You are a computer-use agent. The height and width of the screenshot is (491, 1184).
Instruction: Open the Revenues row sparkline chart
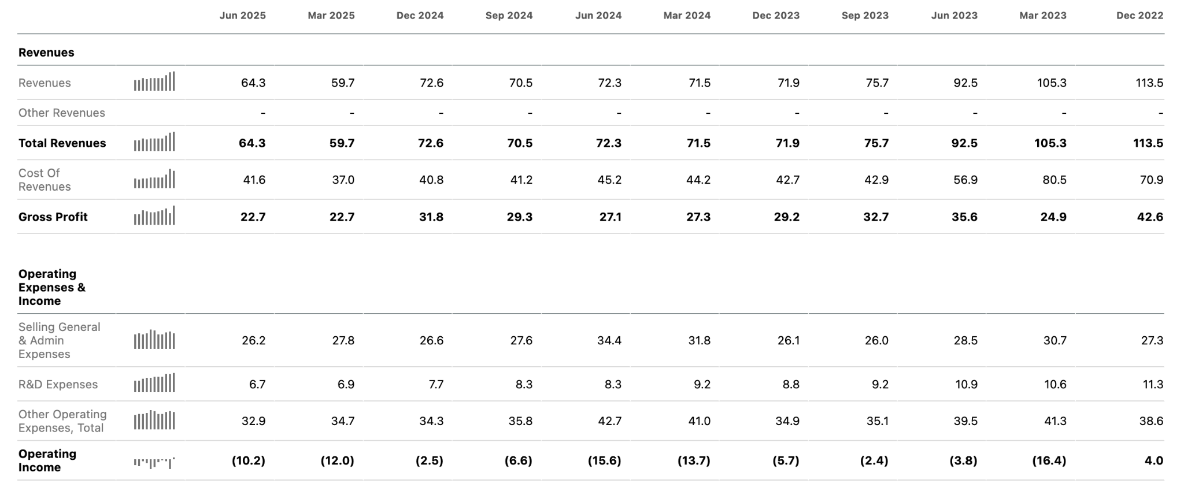(x=154, y=81)
